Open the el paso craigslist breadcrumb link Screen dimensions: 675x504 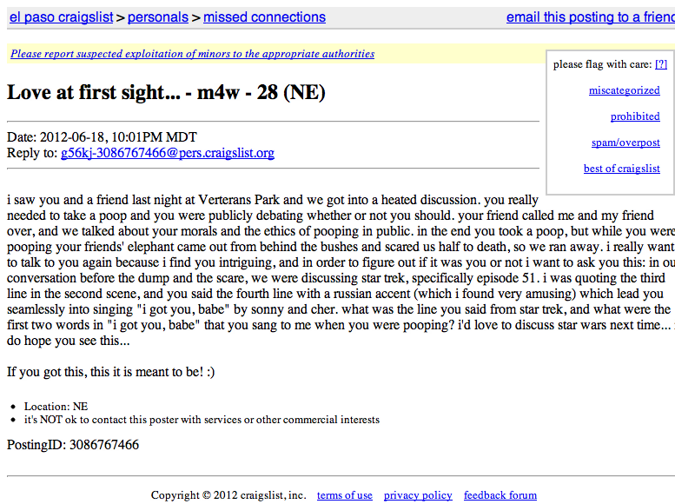click(61, 17)
